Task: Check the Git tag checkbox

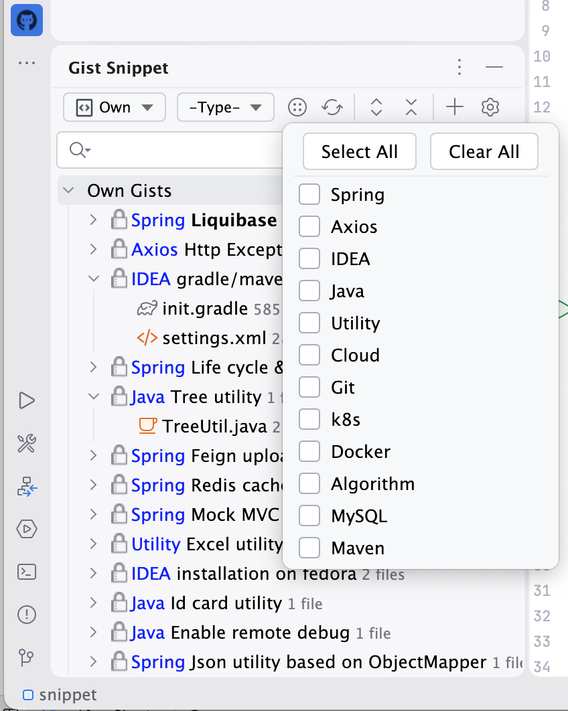Action: pyautogui.click(x=309, y=387)
